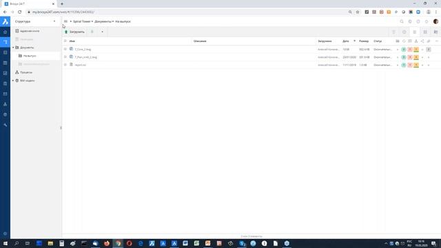441x248 pixels.
Task: Click the grid view icon in toolbar
Action: 425,32
